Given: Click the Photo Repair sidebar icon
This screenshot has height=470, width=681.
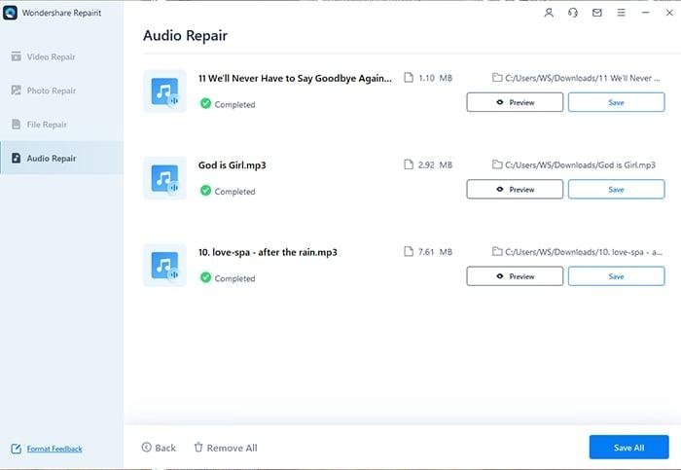Looking at the screenshot, I should click(17, 90).
